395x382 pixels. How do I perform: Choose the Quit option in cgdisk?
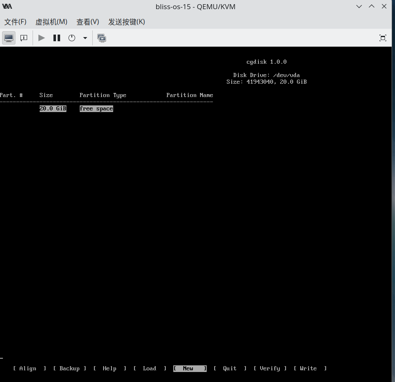(230, 368)
